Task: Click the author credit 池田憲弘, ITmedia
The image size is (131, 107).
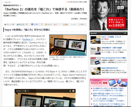Action: [79, 19]
